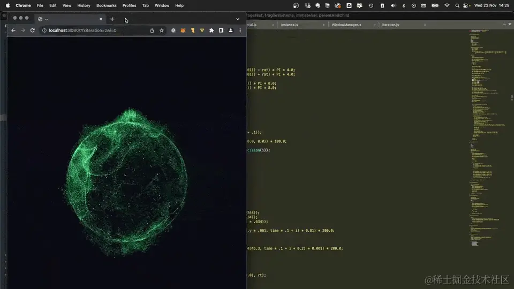Open the yellow triangle extension icon

point(202,31)
